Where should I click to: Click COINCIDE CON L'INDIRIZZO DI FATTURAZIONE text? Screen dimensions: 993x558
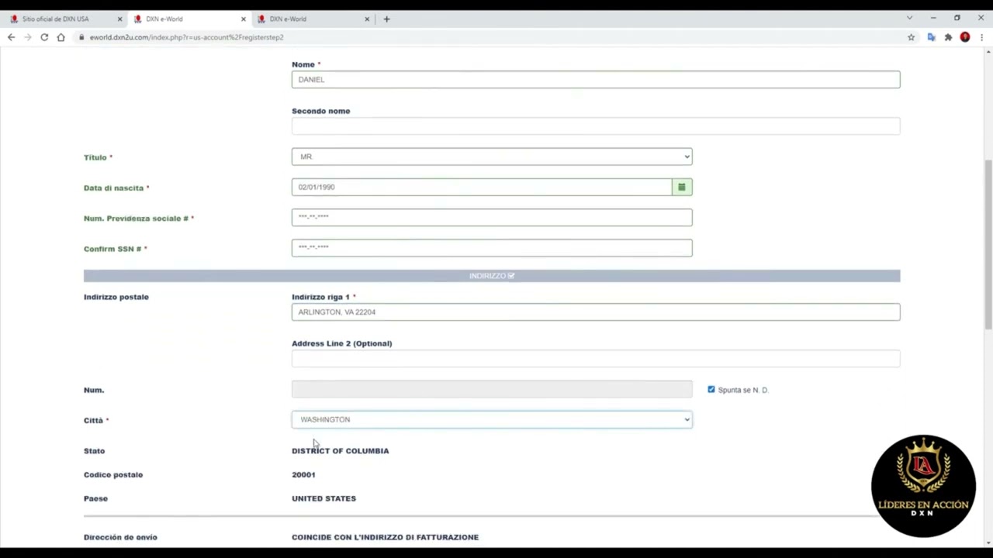tap(385, 537)
